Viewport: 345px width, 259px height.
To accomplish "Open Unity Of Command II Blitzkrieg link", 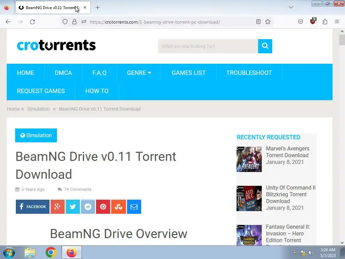I will click(x=291, y=194).
